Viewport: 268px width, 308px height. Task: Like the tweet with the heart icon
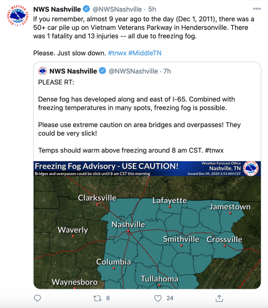coord(158,298)
